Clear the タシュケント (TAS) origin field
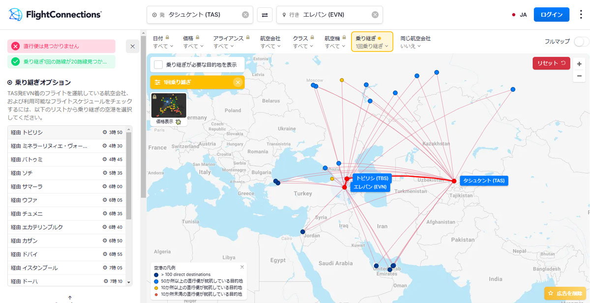Image resolution: width=590 pixels, height=303 pixels. [245, 15]
